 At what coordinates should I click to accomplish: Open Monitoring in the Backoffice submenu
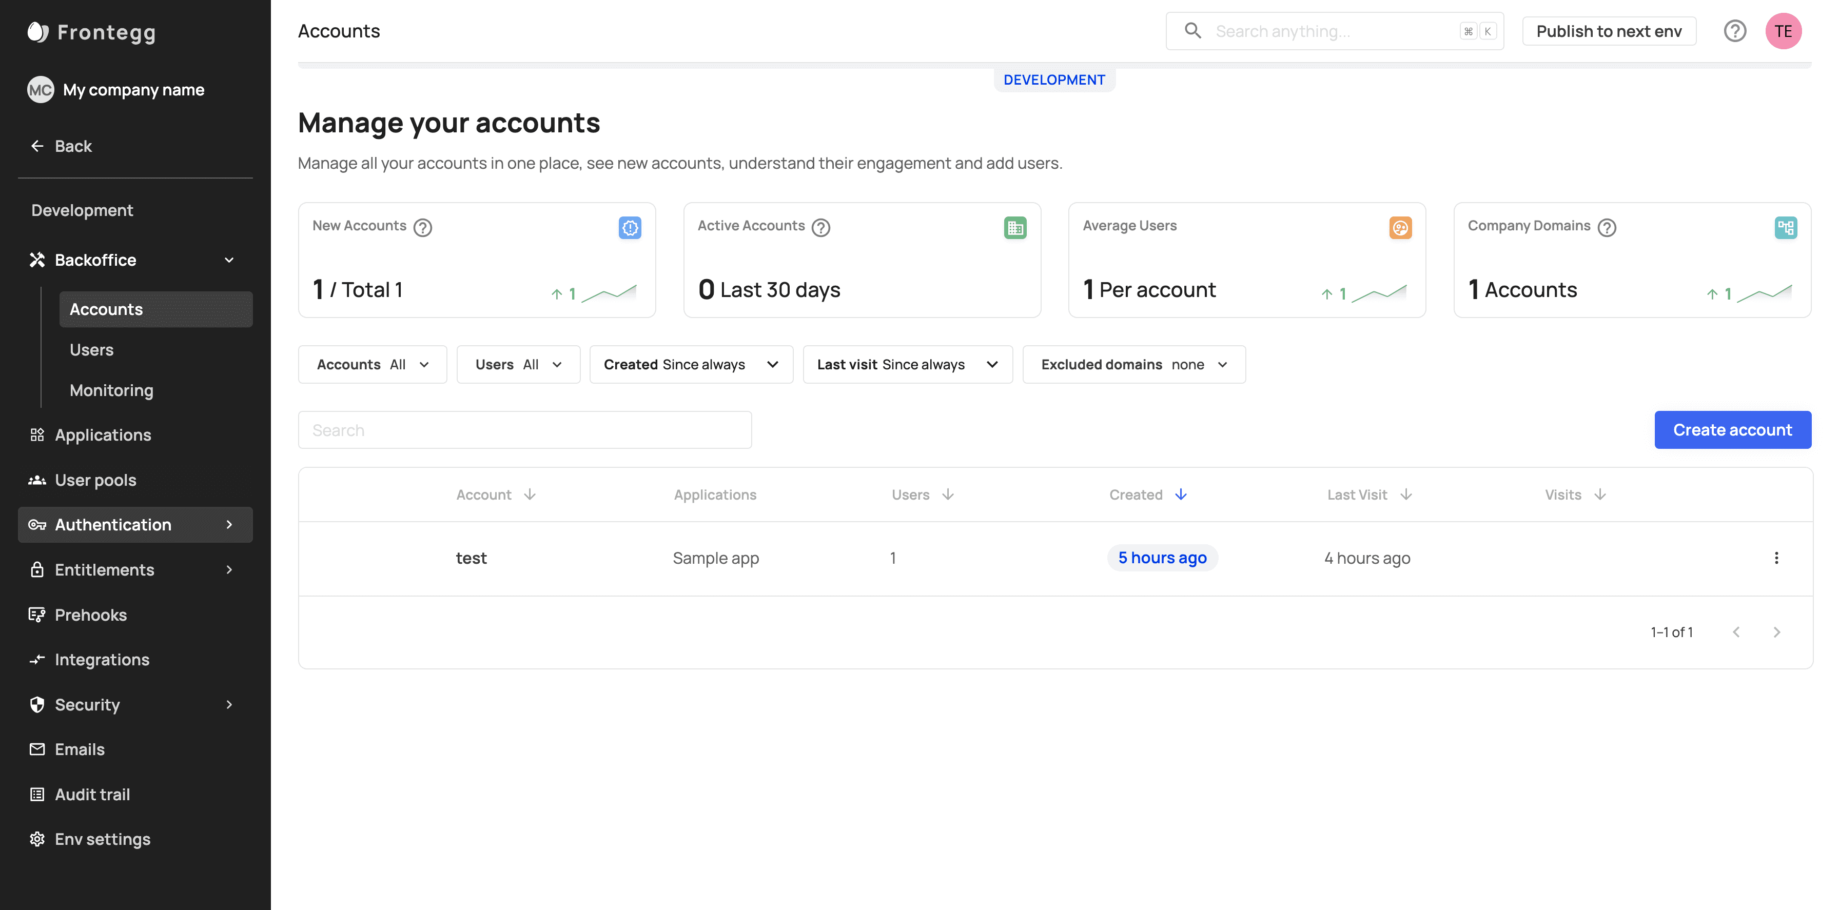(x=111, y=390)
